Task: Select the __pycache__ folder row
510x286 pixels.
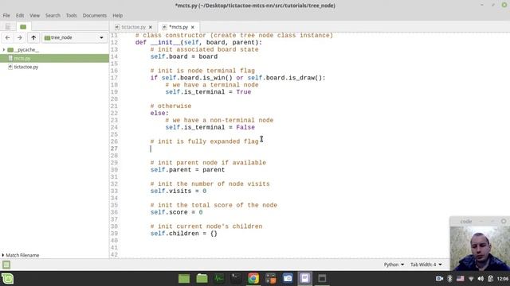Action: (54, 49)
